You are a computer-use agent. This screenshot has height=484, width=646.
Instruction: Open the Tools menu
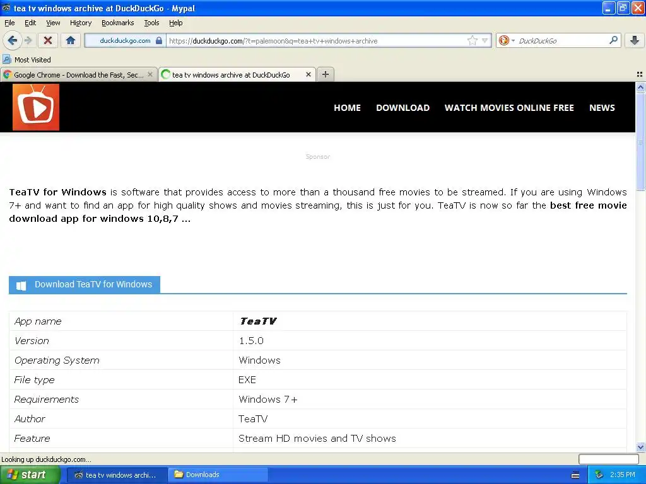pyautogui.click(x=151, y=23)
